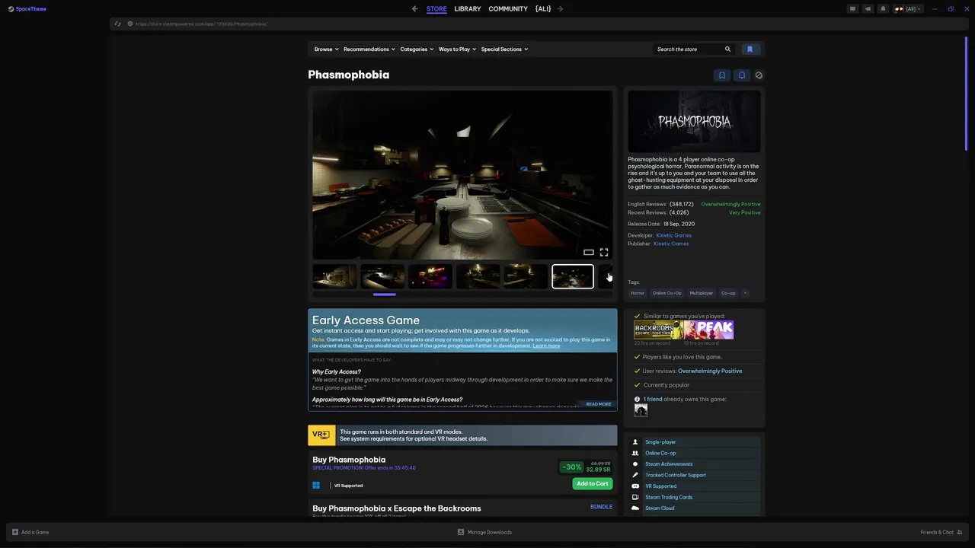Select the third thumbnail with red light
975x548 pixels.
[430, 276]
